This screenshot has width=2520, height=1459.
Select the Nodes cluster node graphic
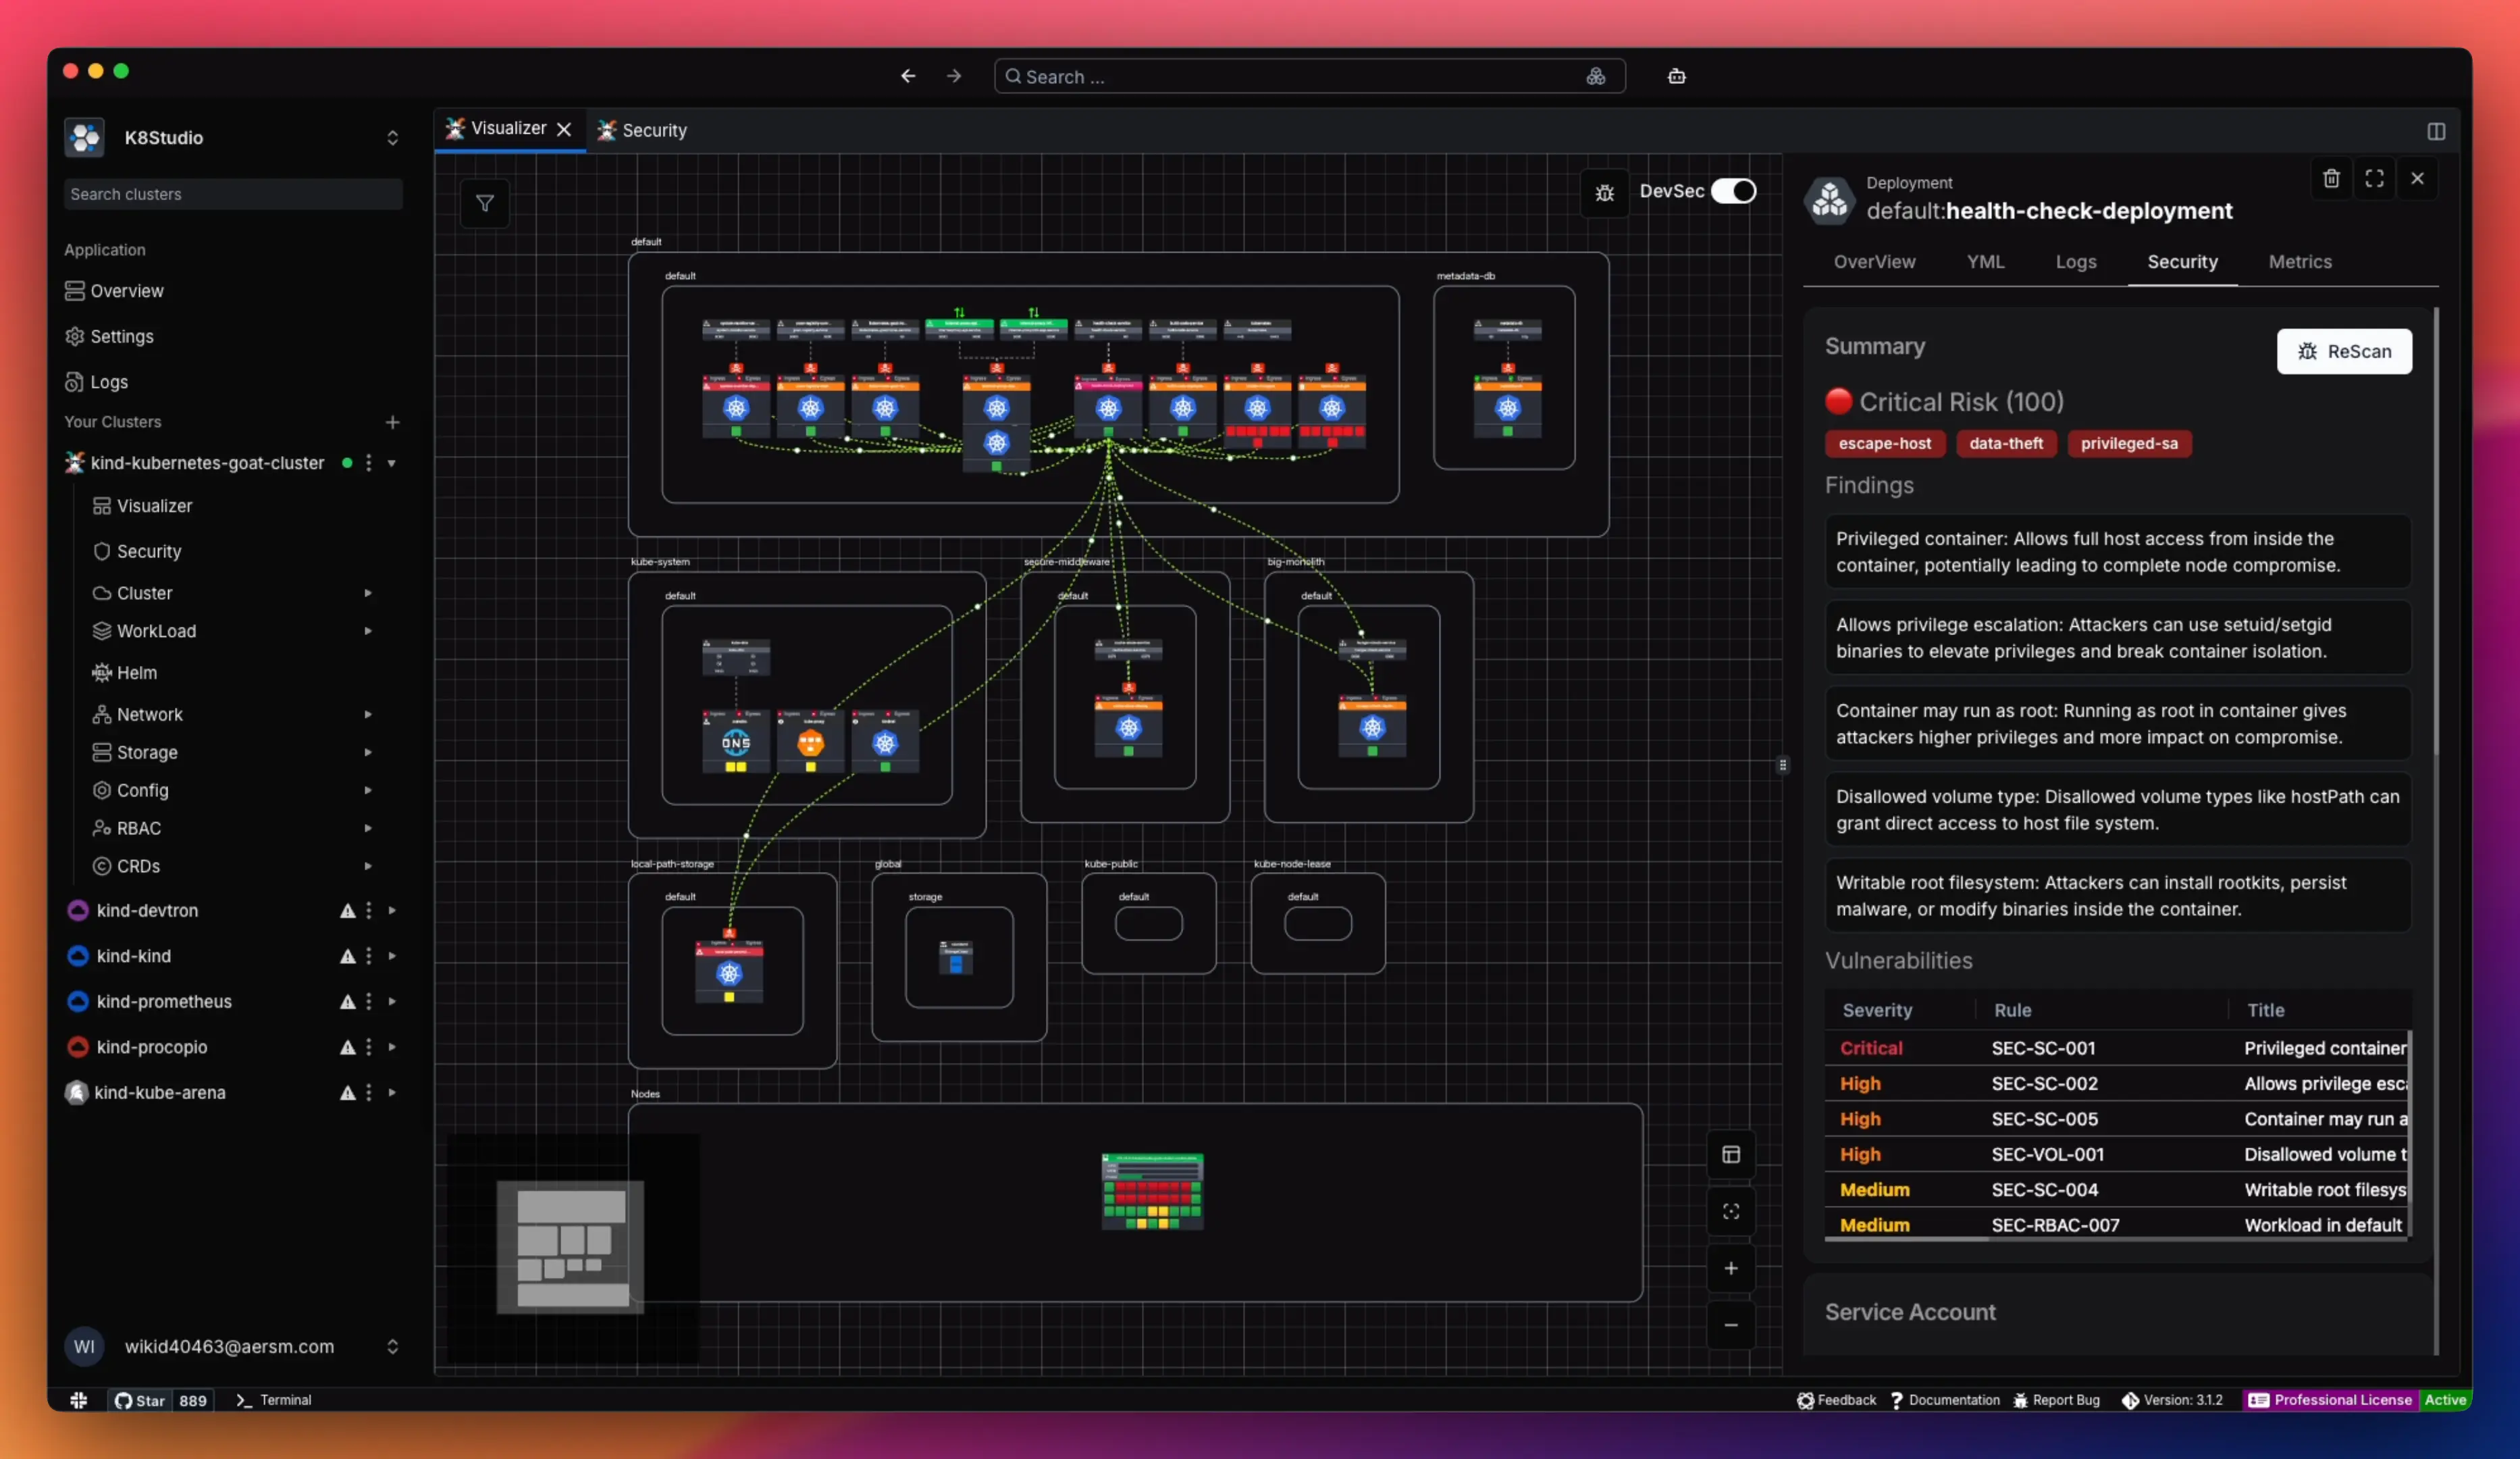tap(1152, 1191)
